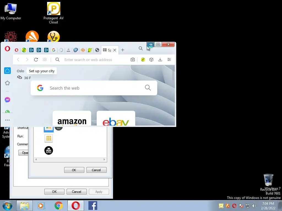Open the Windows Start button
Screen dimensions: 282x211
[x=7, y=206]
